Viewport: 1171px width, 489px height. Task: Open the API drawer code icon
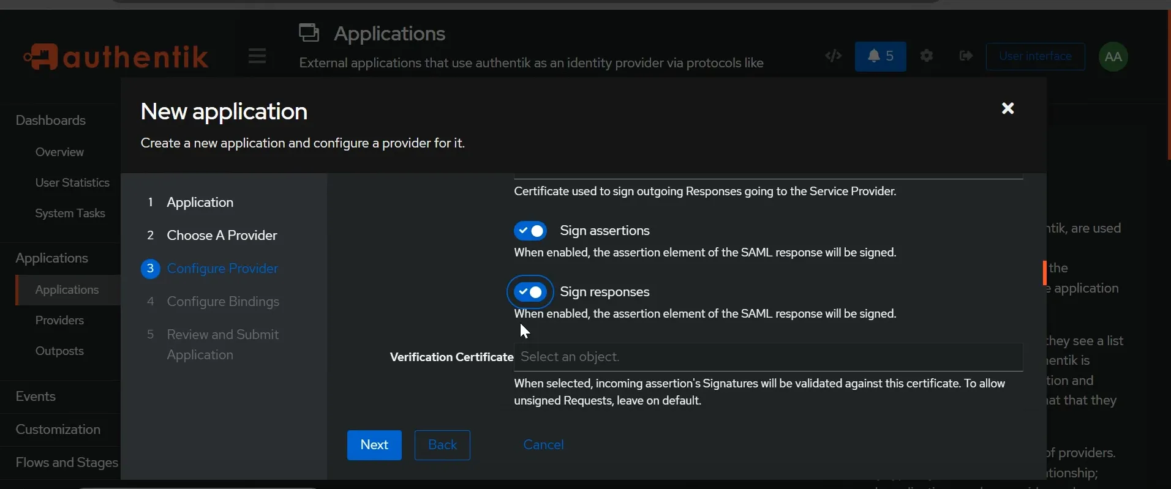pos(834,56)
